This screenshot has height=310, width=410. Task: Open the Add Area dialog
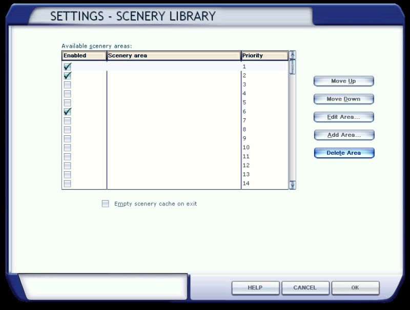coord(343,135)
